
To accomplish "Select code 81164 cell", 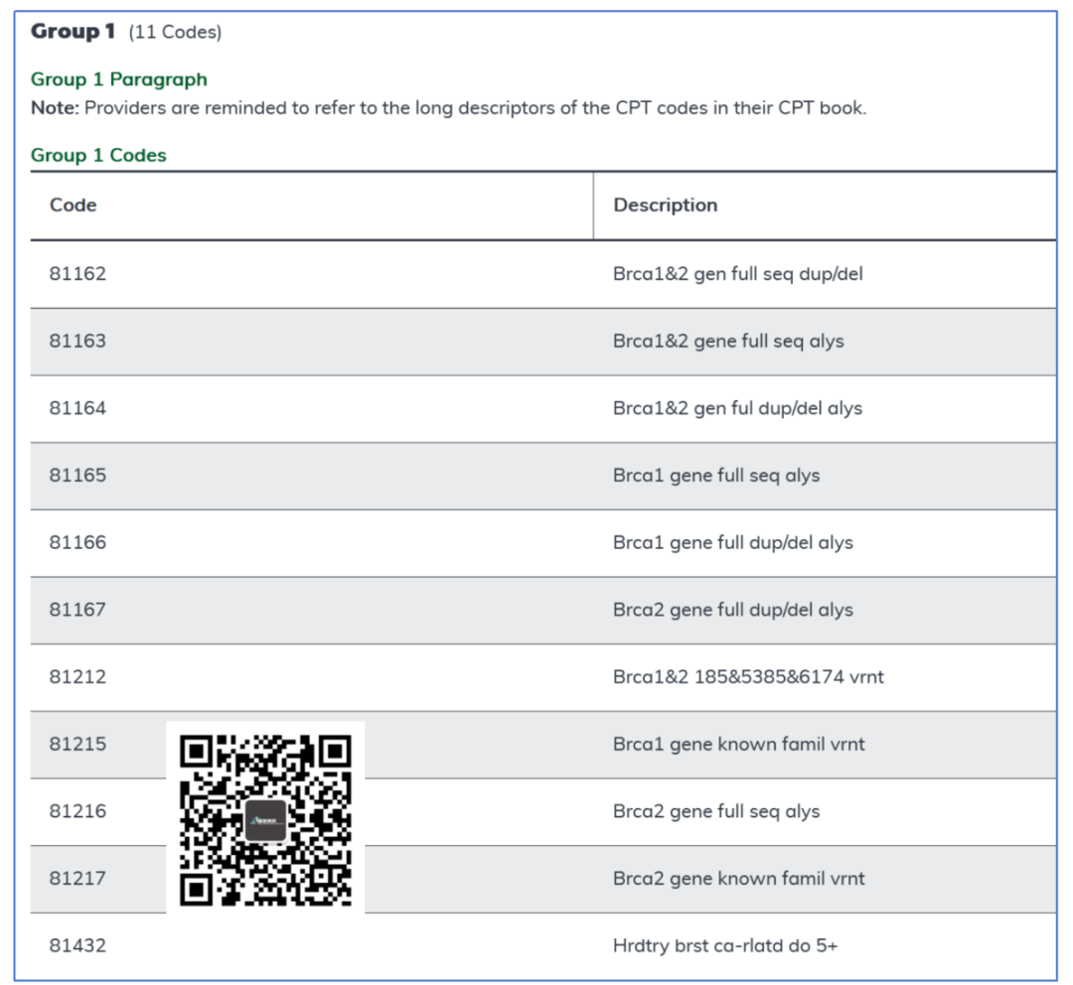I will pos(77,408).
